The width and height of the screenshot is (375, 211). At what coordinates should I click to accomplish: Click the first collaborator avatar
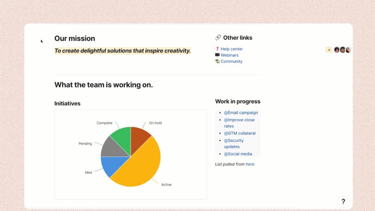[337, 50]
